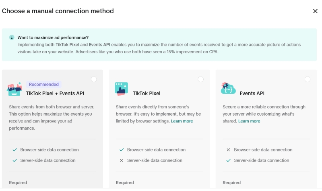Click the info icon in the banner

click(x=12, y=37)
